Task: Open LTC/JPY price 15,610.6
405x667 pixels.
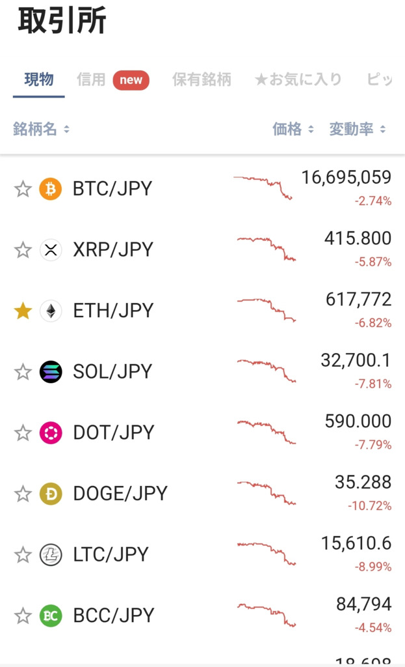Action: 356,543
